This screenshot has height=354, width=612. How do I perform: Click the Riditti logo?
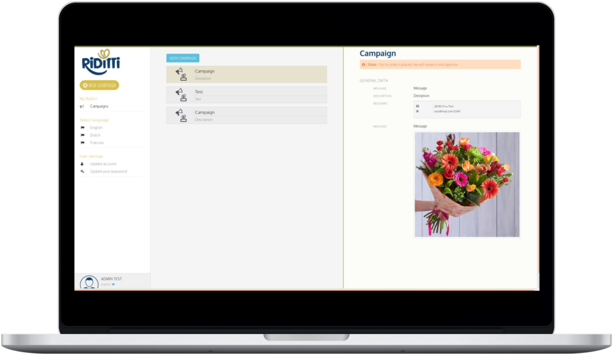click(x=101, y=63)
